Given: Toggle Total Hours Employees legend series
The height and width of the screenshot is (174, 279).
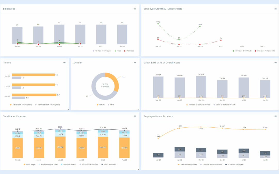Looking at the screenshot, I should point(187,164).
